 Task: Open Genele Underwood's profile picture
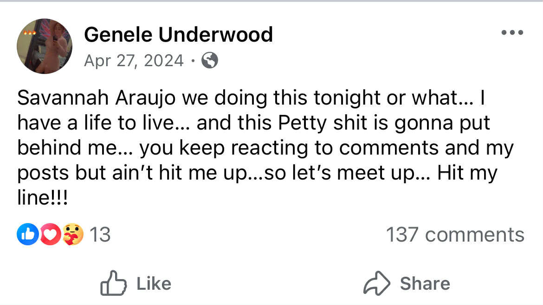[x=45, y=46]
